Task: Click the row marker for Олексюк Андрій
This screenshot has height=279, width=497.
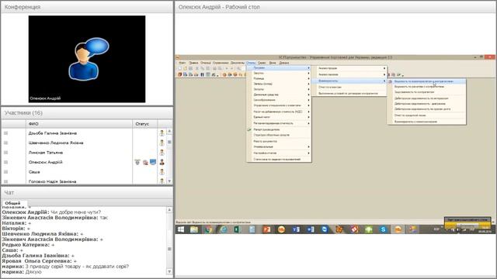Action: click(5, 162)
